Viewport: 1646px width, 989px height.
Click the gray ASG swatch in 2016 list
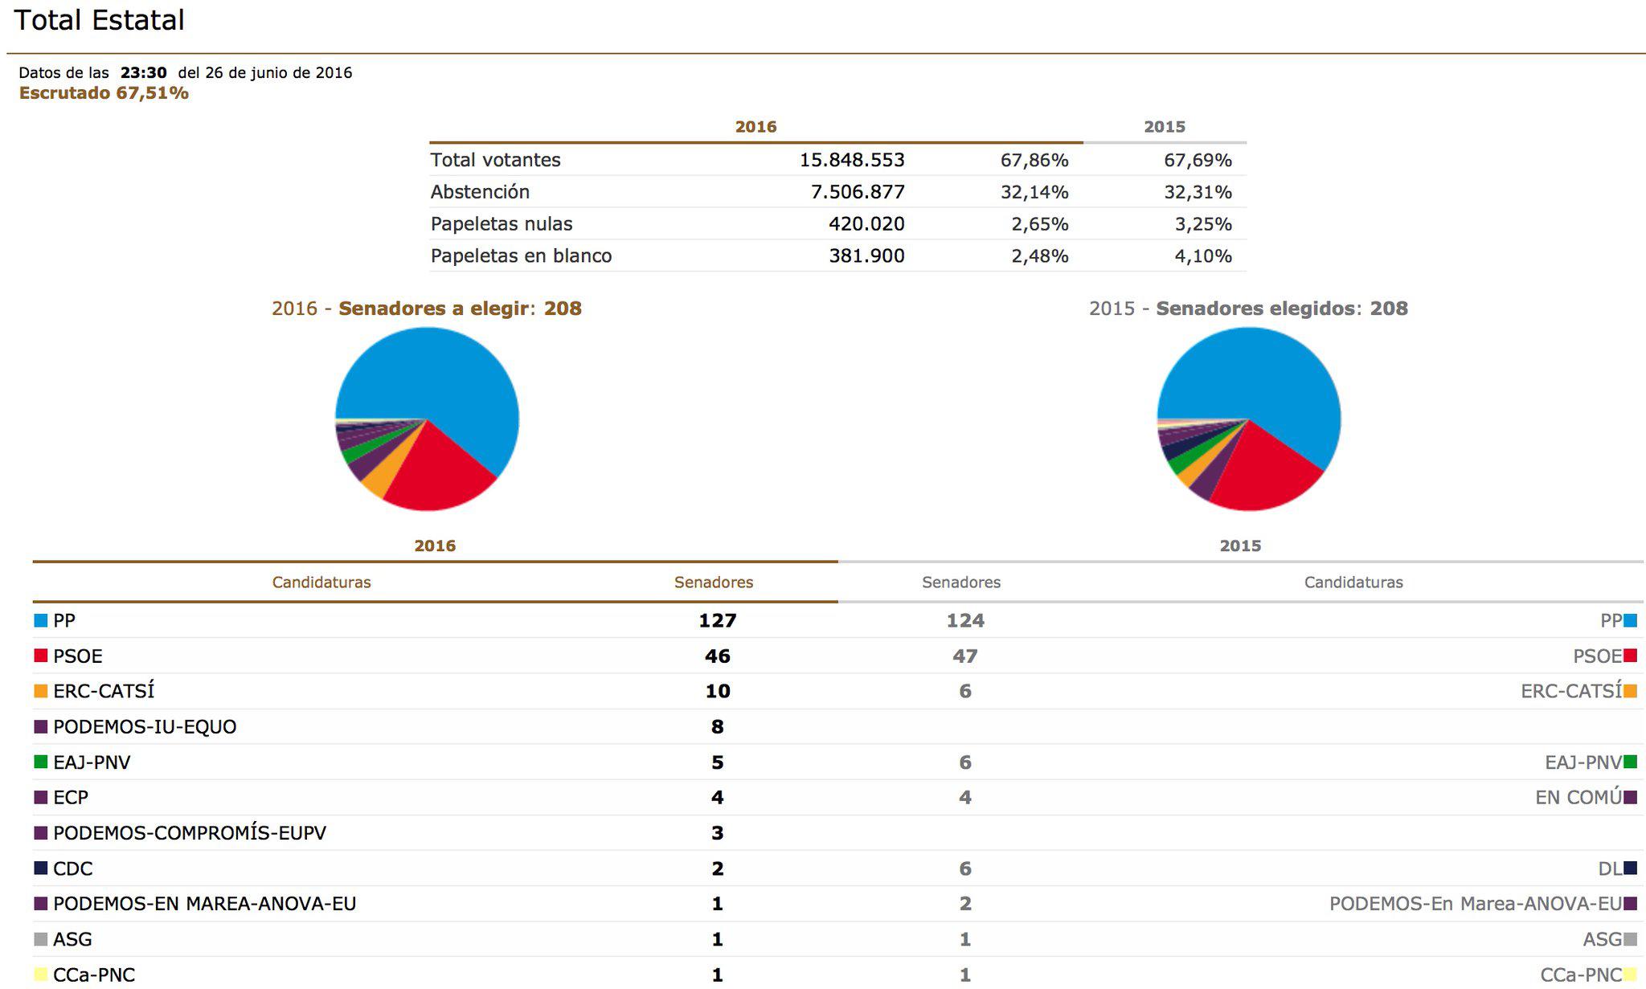tap(41, 939)
